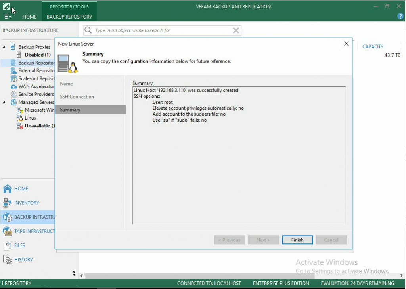406x289 pixels.
Task: Click 'EVALUATION: 24 DAYS REMAINING' status text
Action: 357,283
